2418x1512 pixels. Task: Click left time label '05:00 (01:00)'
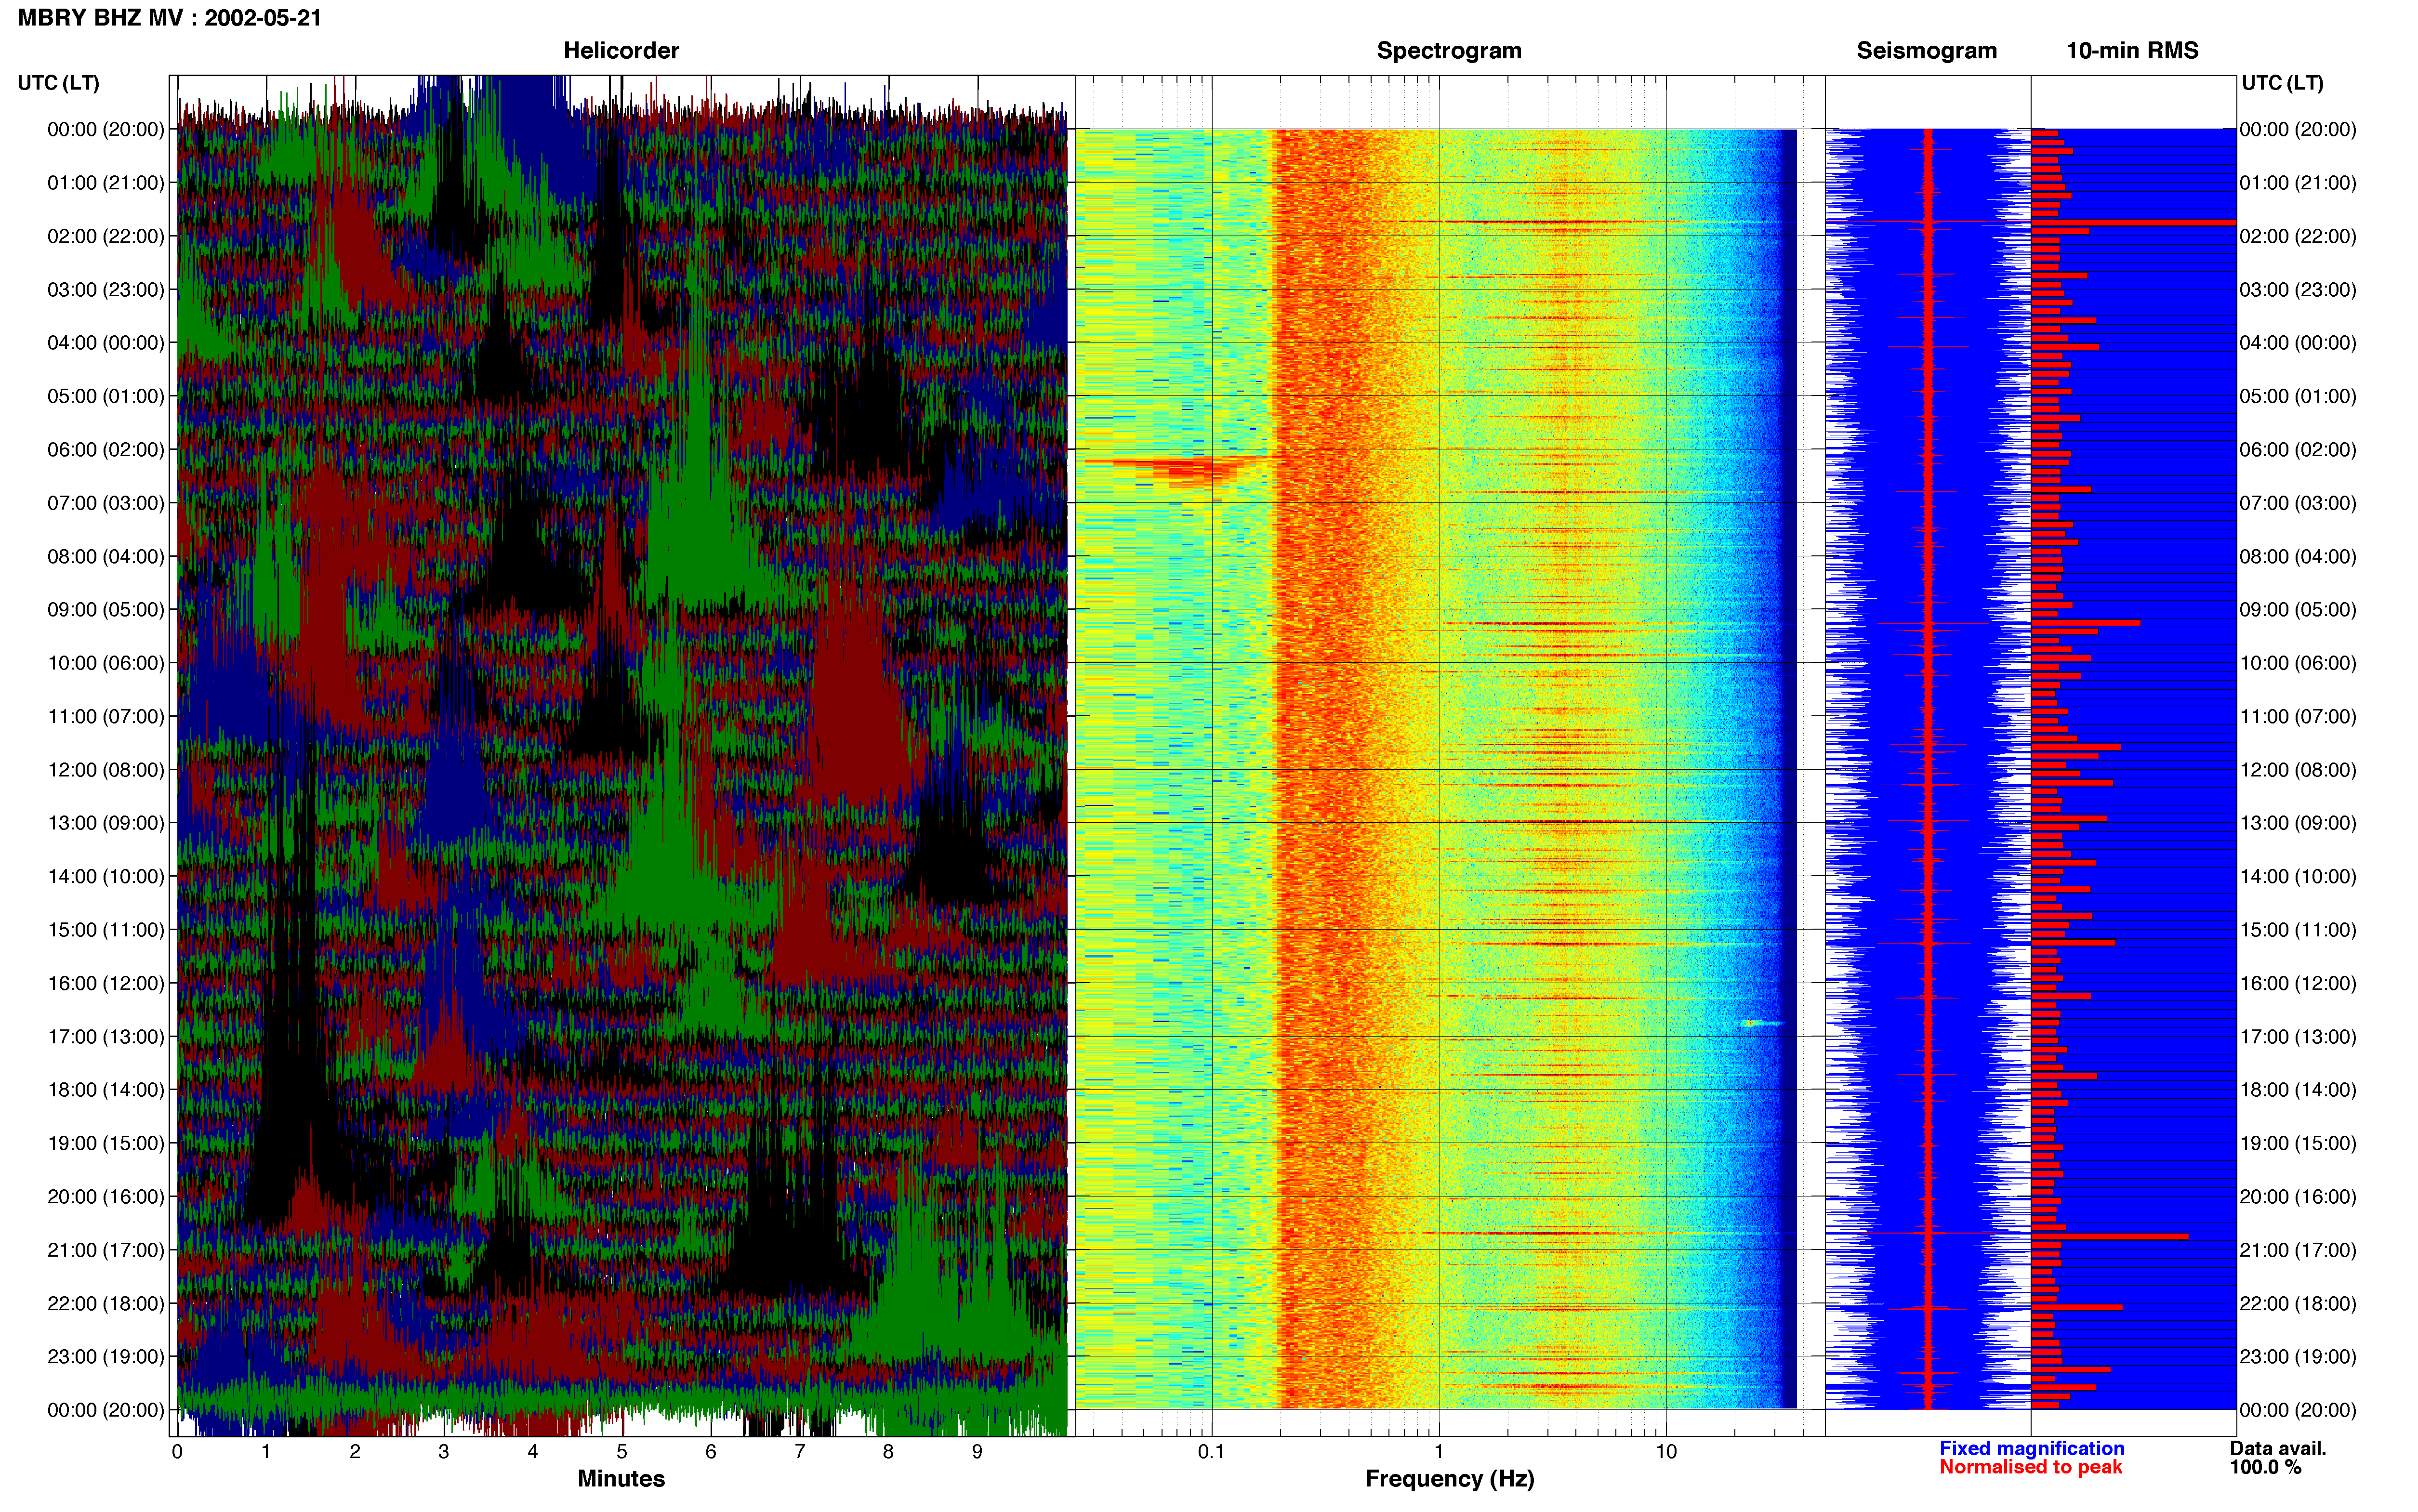106,396
